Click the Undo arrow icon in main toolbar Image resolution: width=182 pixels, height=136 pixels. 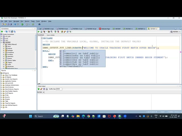pyautogui.click(x=15, y=24)
